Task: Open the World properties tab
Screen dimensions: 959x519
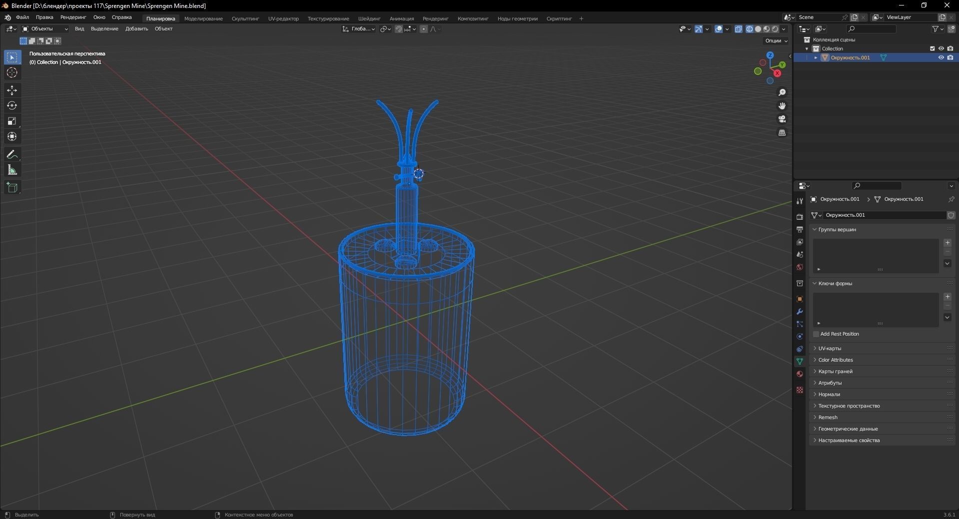Action: coord(800,267)
